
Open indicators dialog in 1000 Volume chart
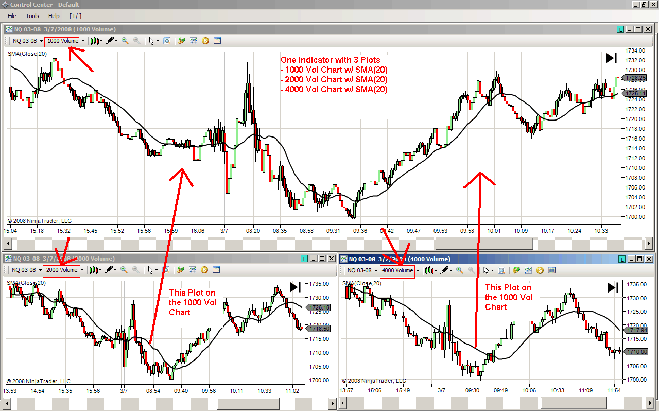[194, 41]
